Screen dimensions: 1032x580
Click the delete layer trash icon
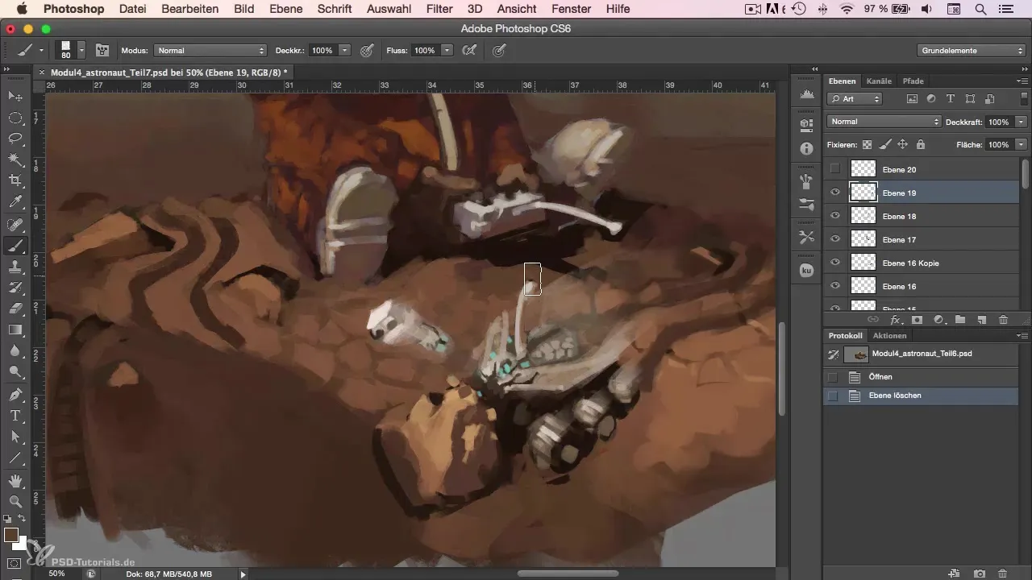(x=1003, y=320)
